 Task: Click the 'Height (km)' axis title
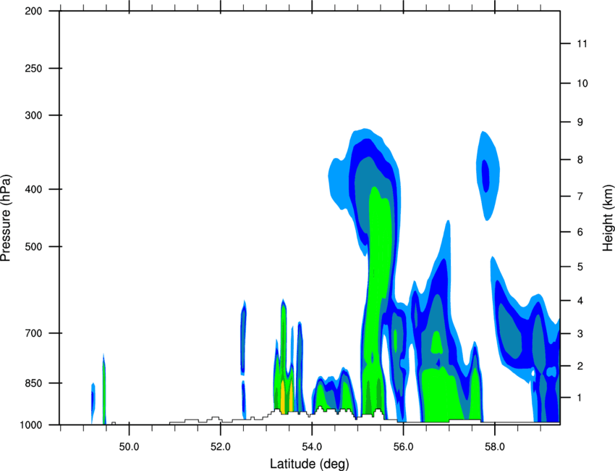[608, 218]
